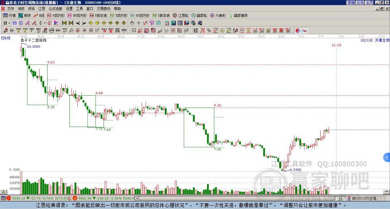Open the 帮助 menu
The height and width of the screenshot is (209, 390).
pyautogui.click(x=117, y=9)
